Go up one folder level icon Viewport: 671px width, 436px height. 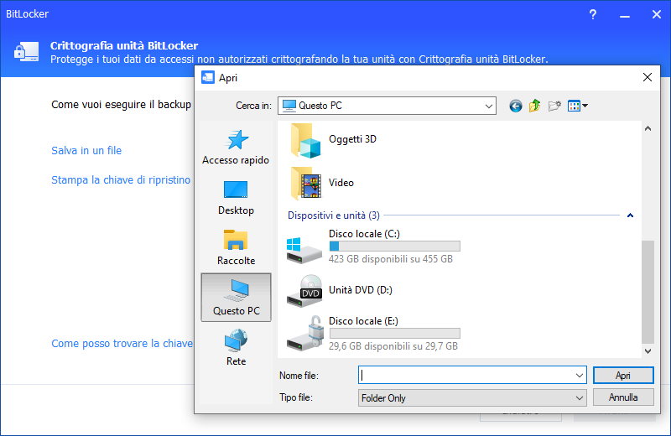(534, 106)
